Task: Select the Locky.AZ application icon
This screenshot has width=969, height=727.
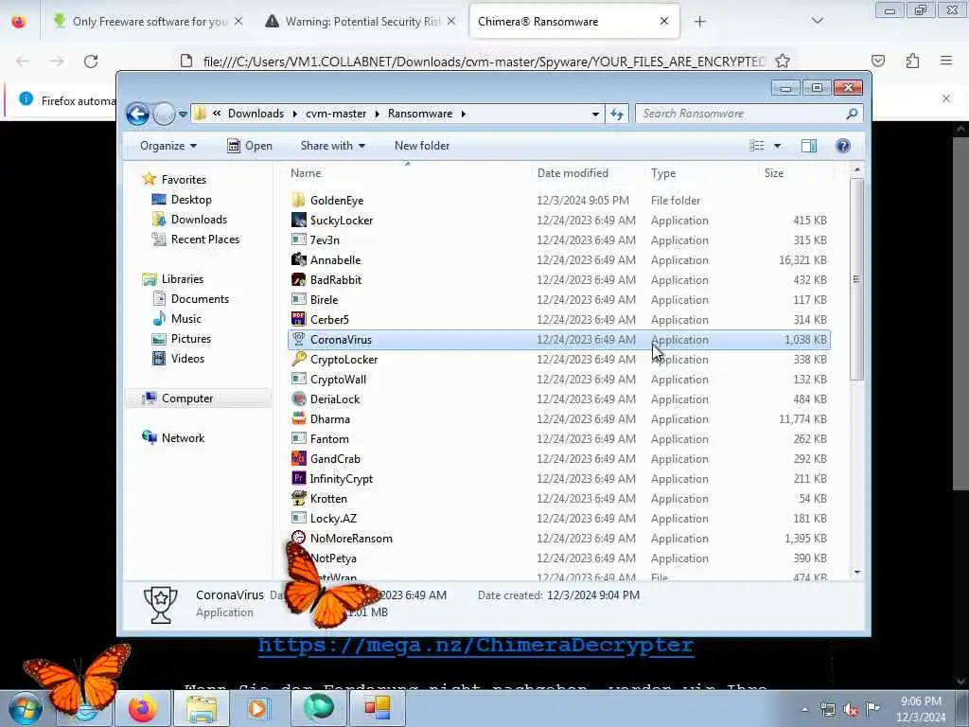Action: coord(298,518)
